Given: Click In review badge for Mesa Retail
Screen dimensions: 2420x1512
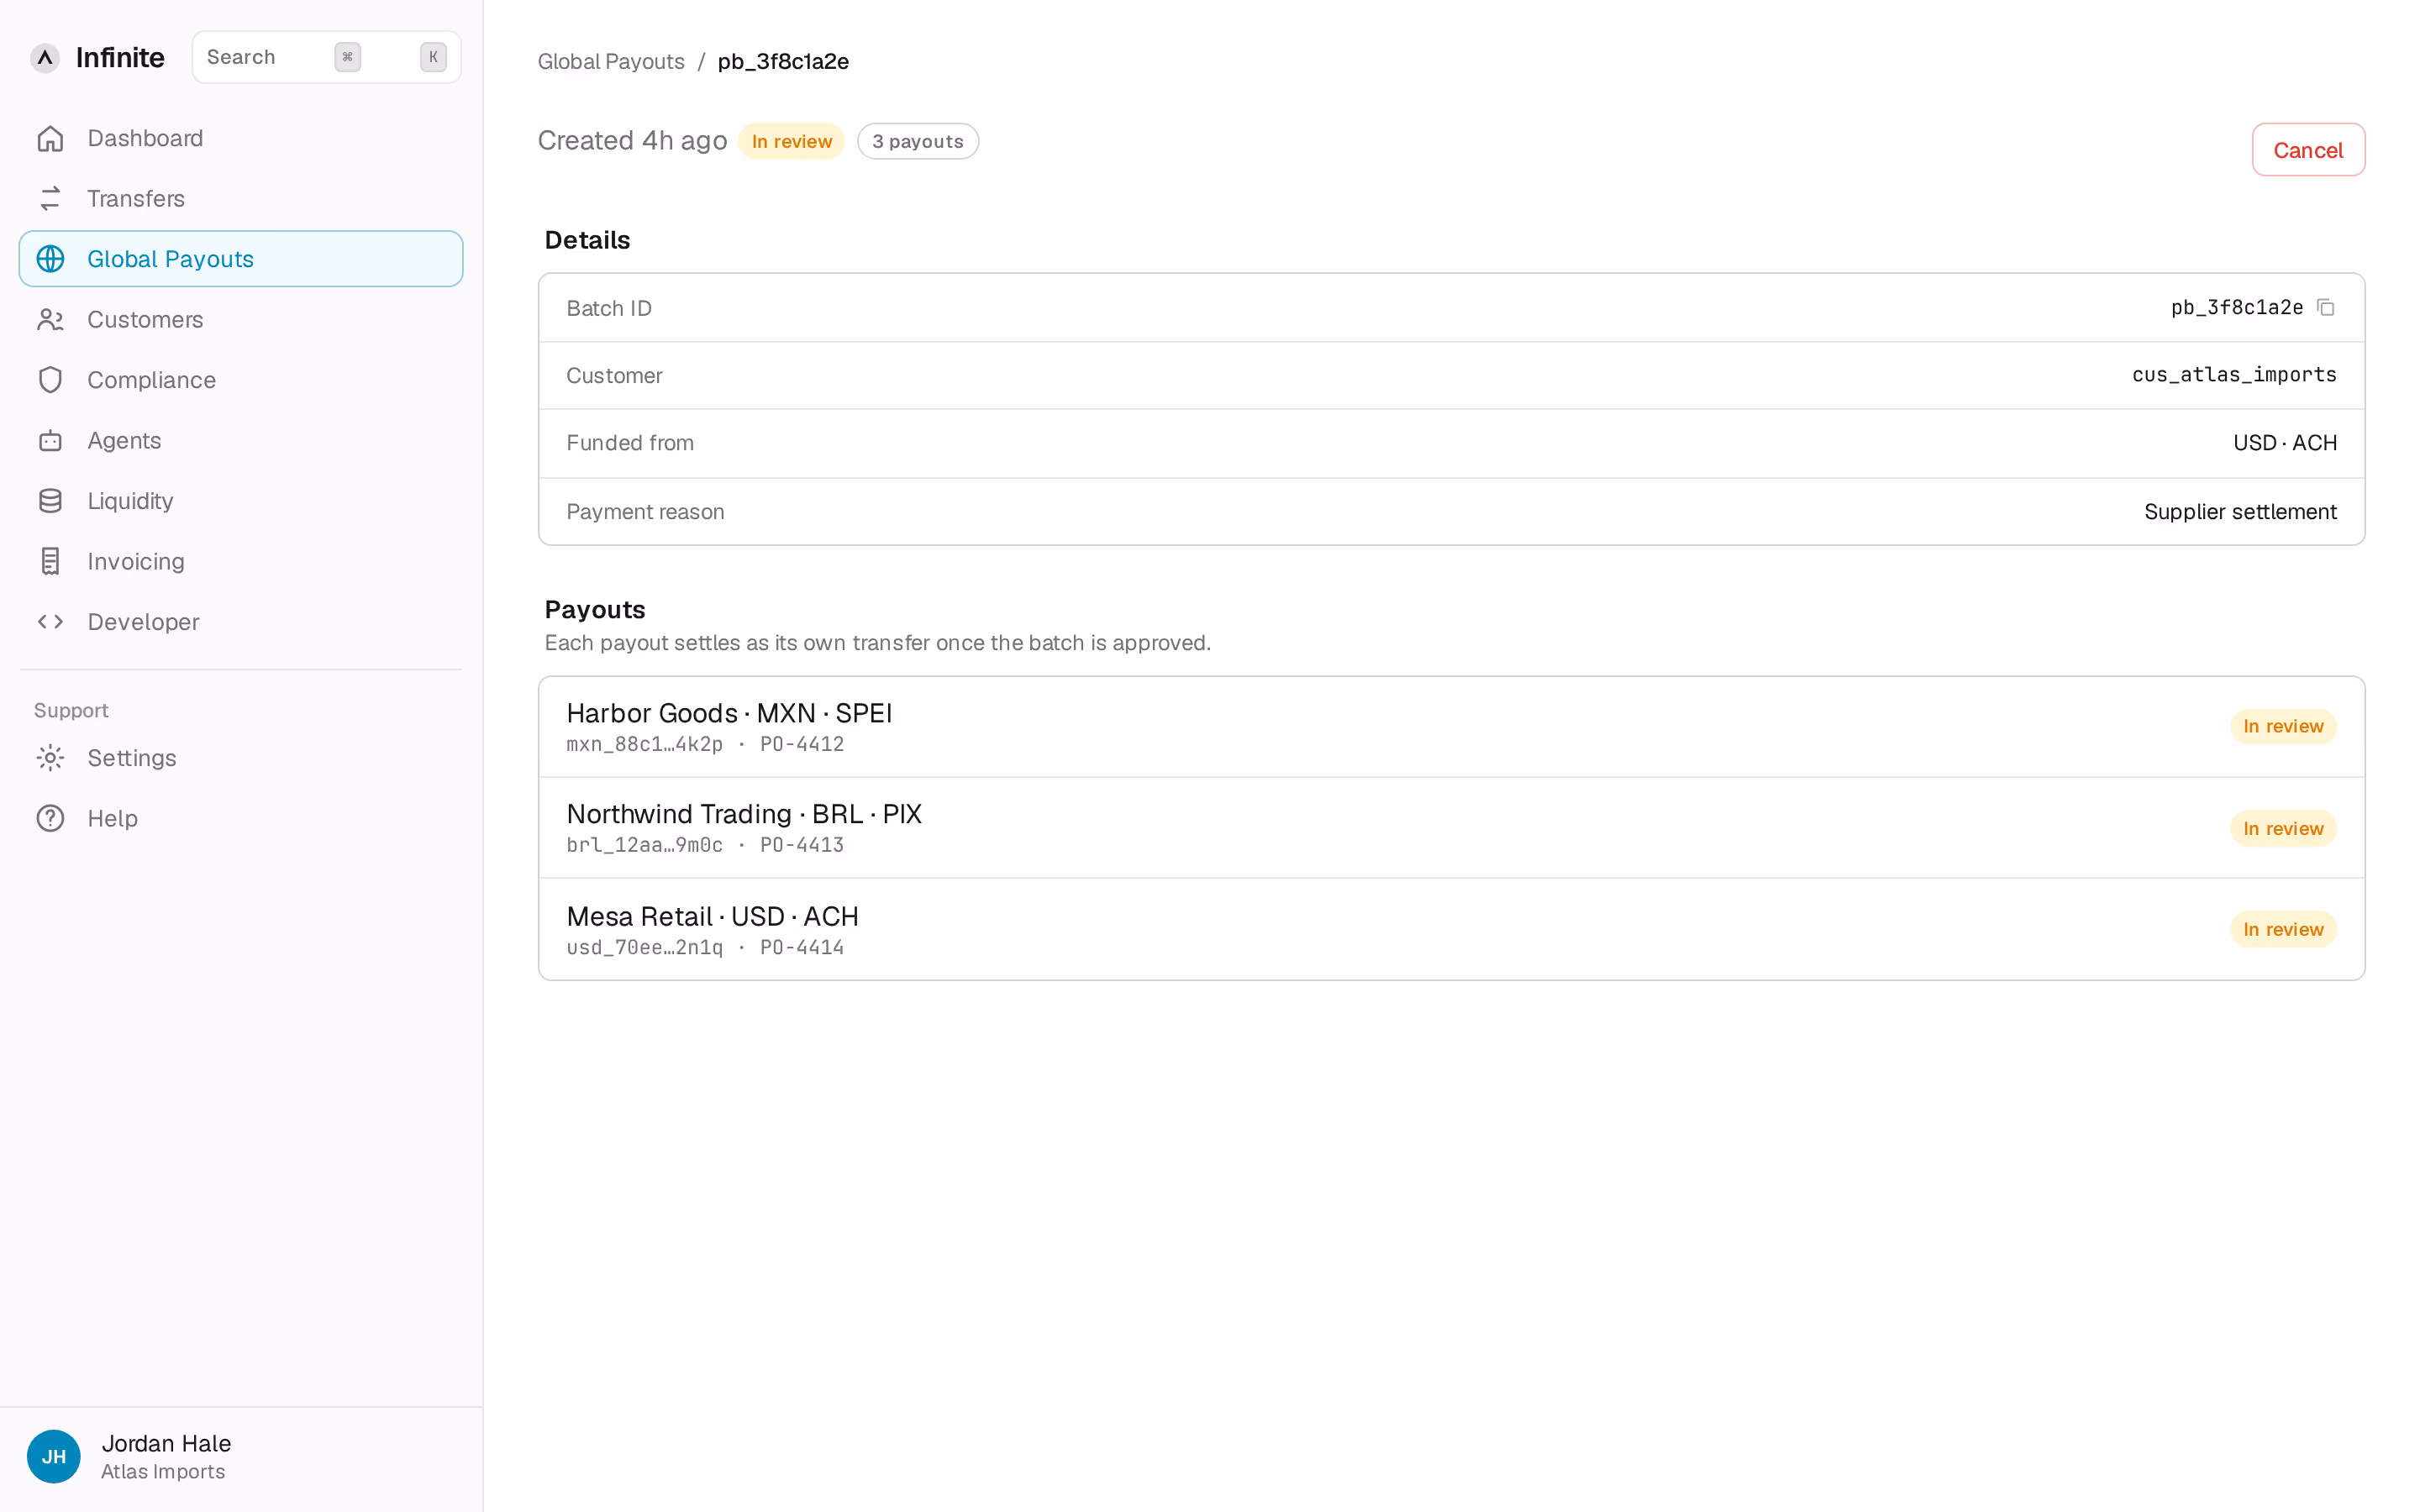Looking at the screenshot, I should tap(2283, 929).
